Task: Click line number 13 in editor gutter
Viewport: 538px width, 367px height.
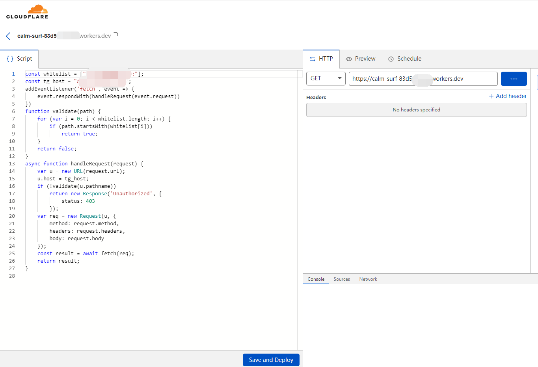Action: tap(12, 164)
